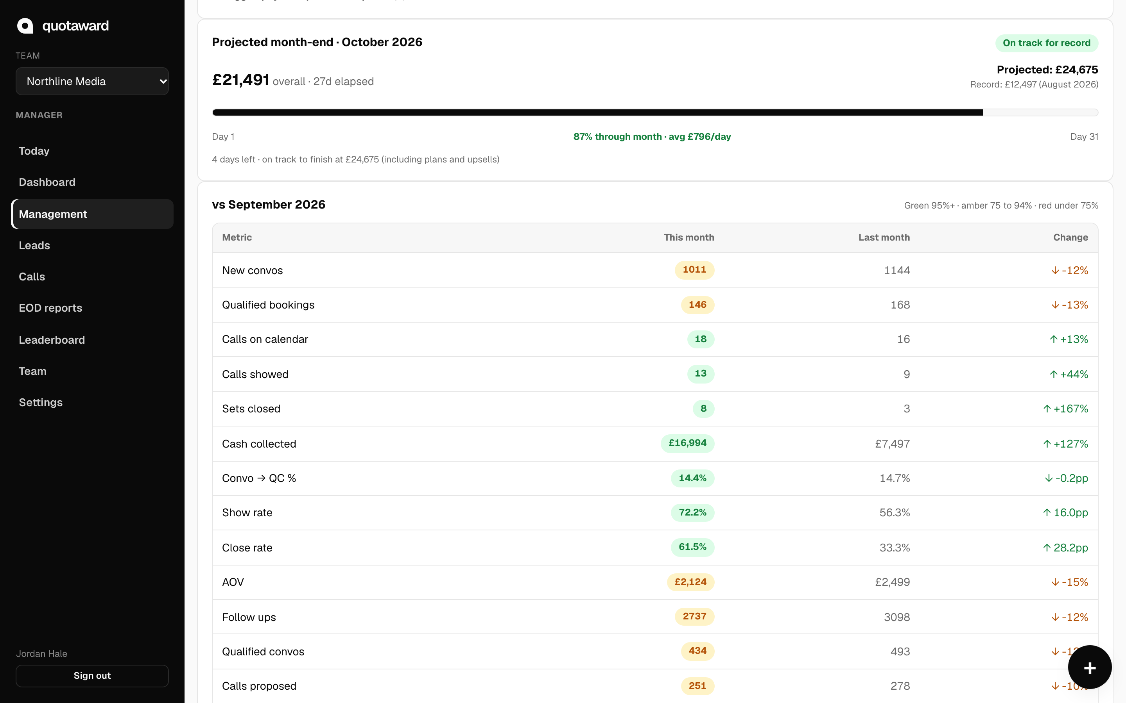The image size is (1126, 703).
Task: Click the £16,994 cash collected pill
Action: [687, 443]
